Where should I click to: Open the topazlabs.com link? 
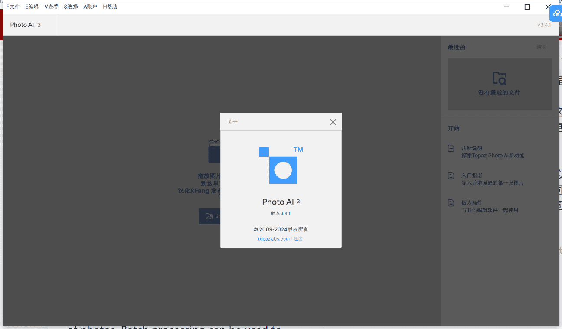274,239
